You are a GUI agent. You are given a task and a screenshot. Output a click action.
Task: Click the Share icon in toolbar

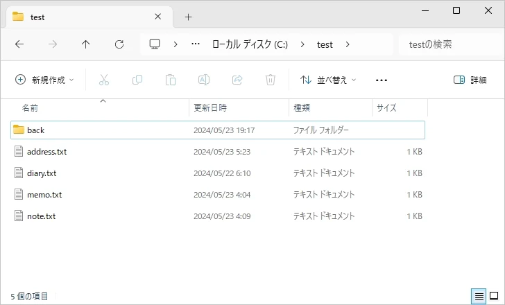pyautogui.click(x=237, y=80)
